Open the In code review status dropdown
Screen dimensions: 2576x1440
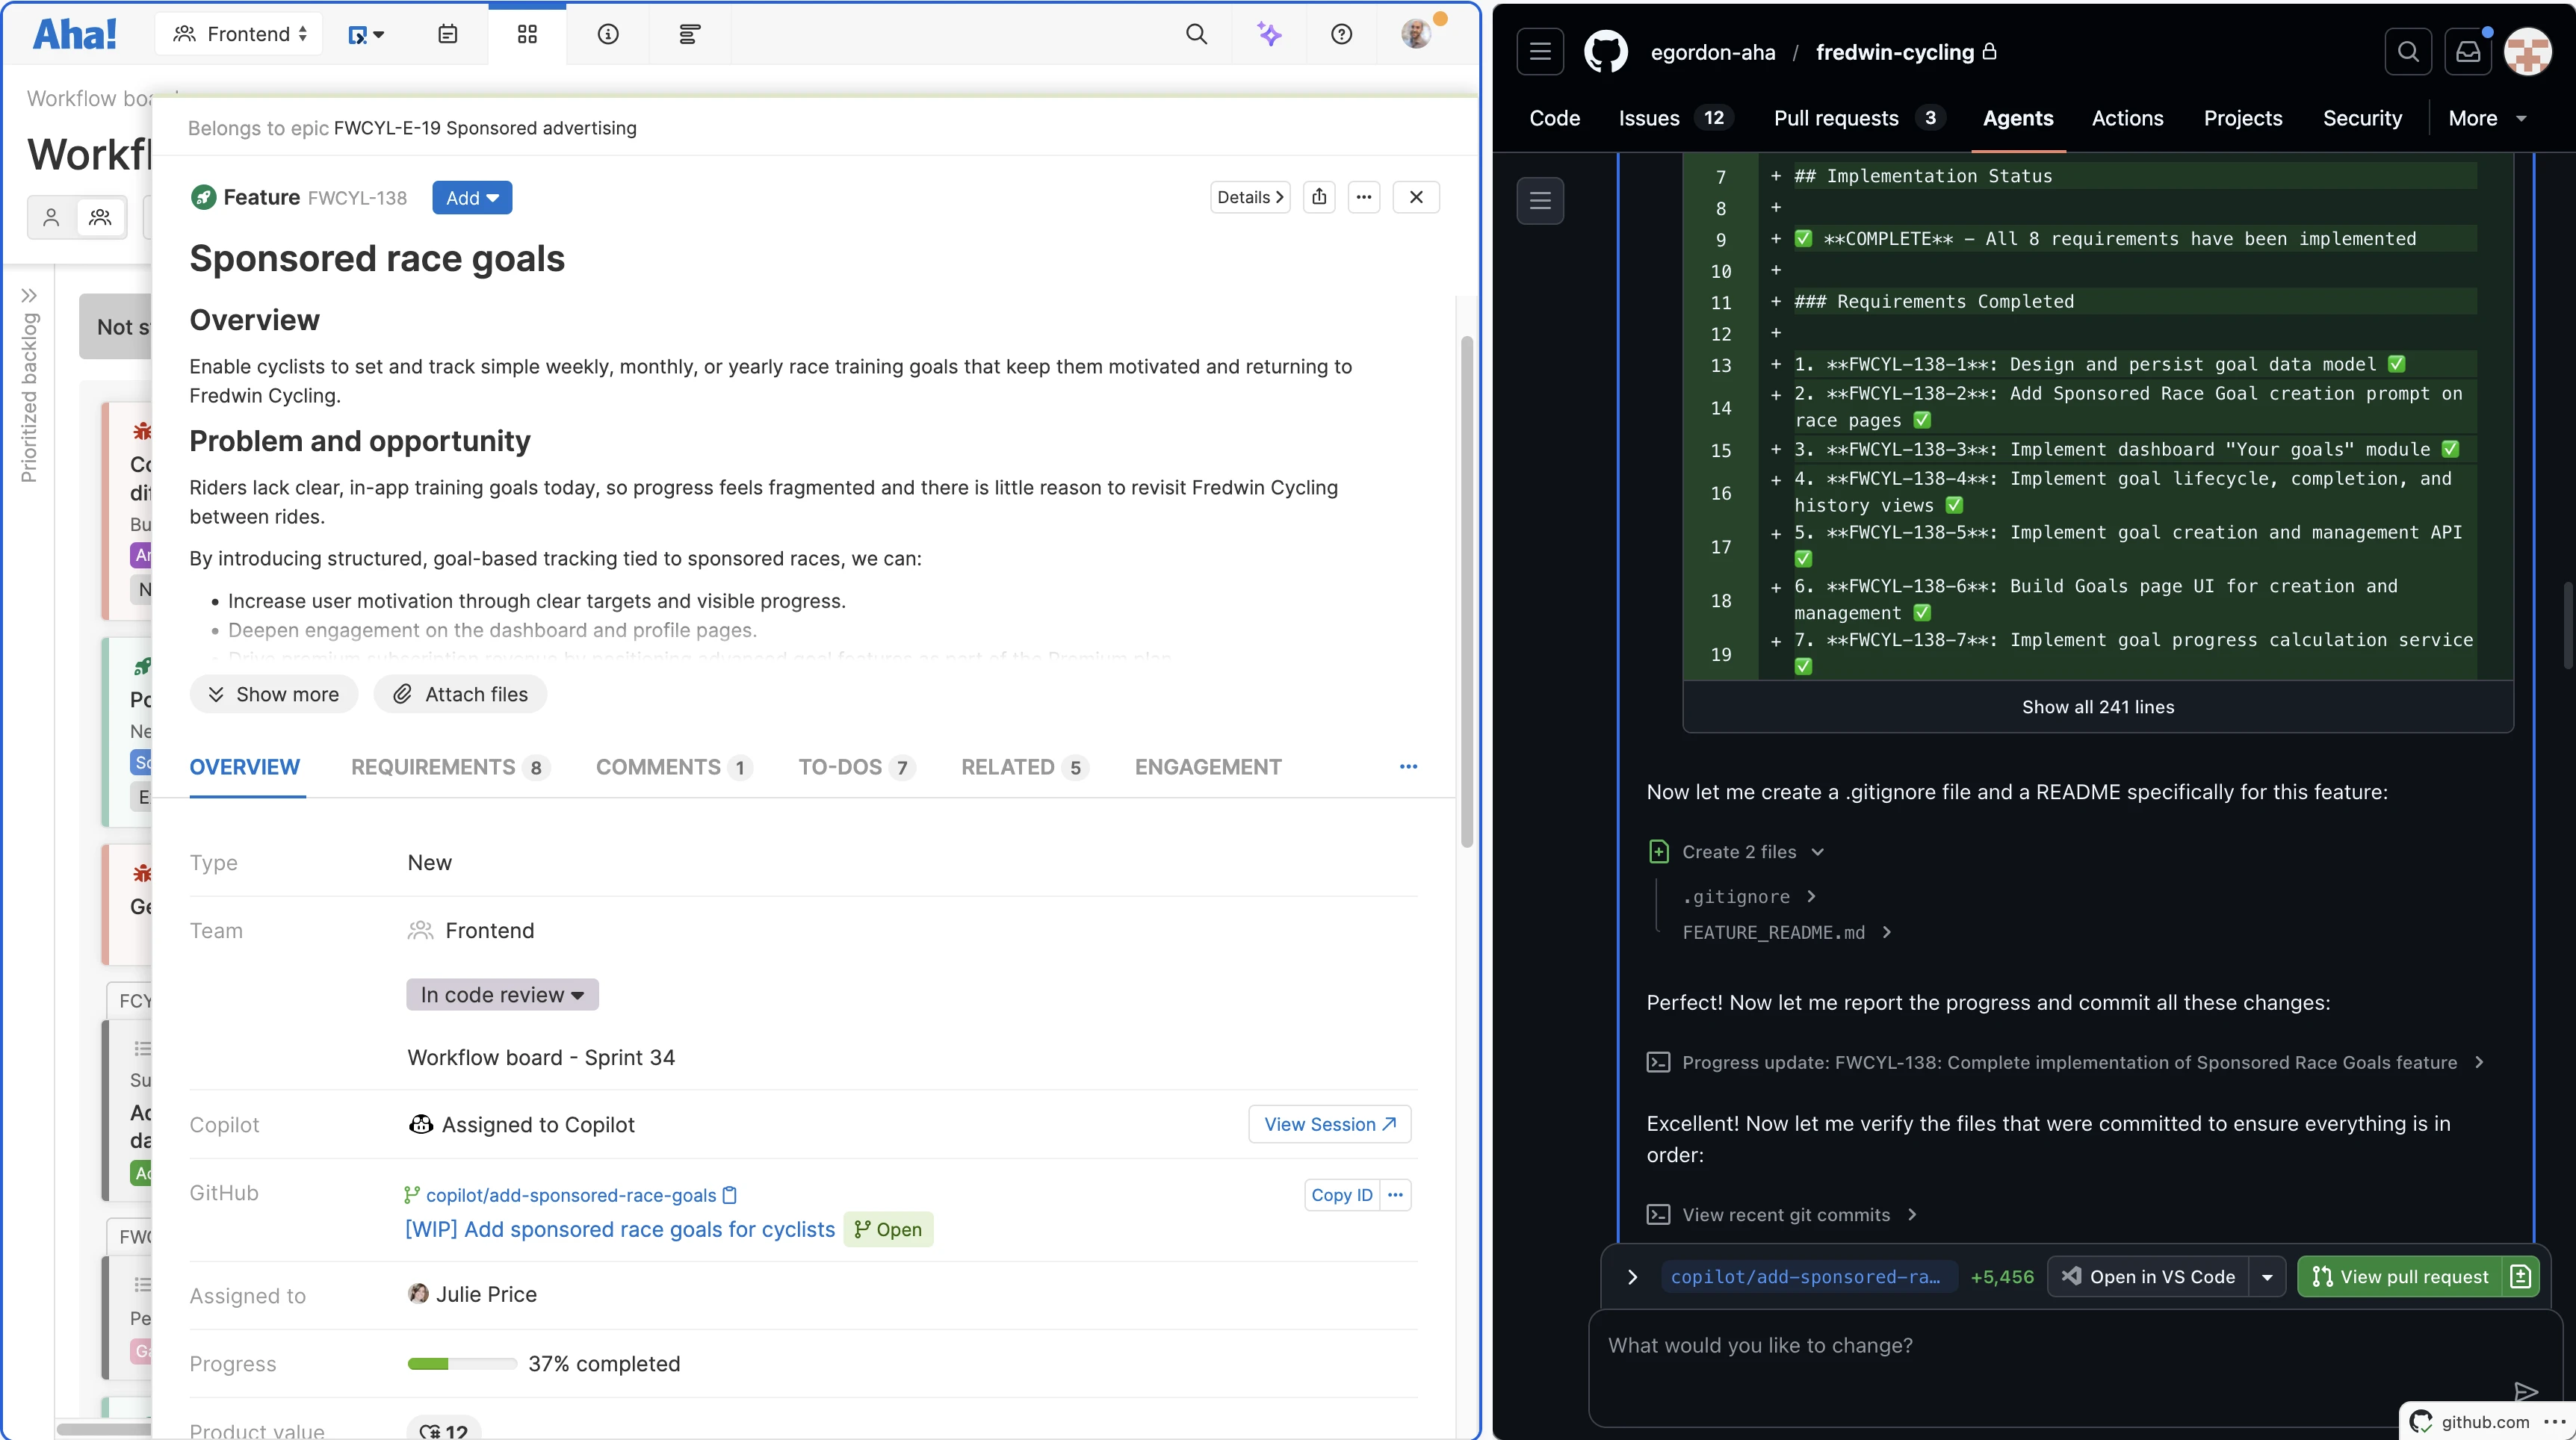(x=502, y=994)
